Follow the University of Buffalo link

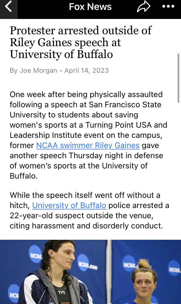69,205
